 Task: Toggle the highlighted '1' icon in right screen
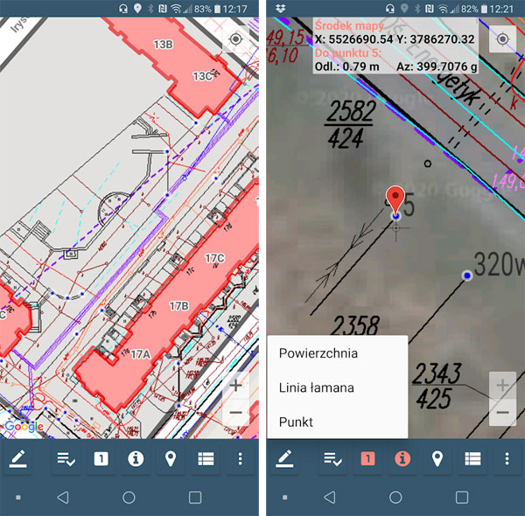click(x=367, y=459)
